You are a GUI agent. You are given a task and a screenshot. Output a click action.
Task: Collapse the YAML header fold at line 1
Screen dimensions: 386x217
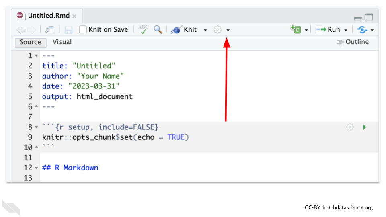click(x=36, y=56)
